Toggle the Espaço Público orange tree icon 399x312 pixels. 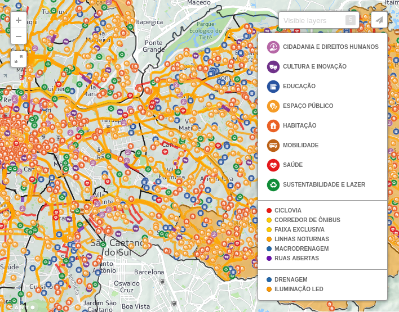[x=273, y=106]
